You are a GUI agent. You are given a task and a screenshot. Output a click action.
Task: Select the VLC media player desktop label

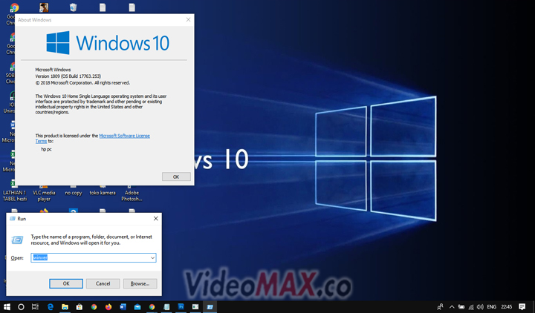44,196
